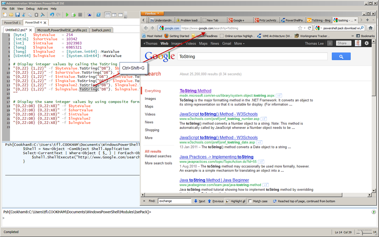
Task: Switch to the IsePack.psm1 script tab
Action: (101, 30)
